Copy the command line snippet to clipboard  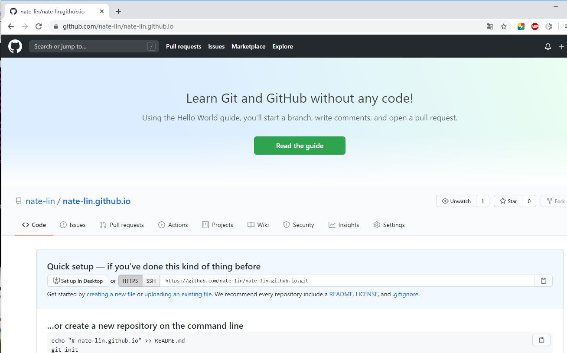click(541, 340)
